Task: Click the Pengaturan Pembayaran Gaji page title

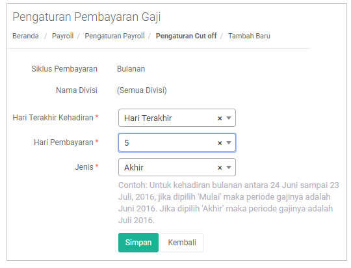Action: pyautogui.click(x=86, y=17)
